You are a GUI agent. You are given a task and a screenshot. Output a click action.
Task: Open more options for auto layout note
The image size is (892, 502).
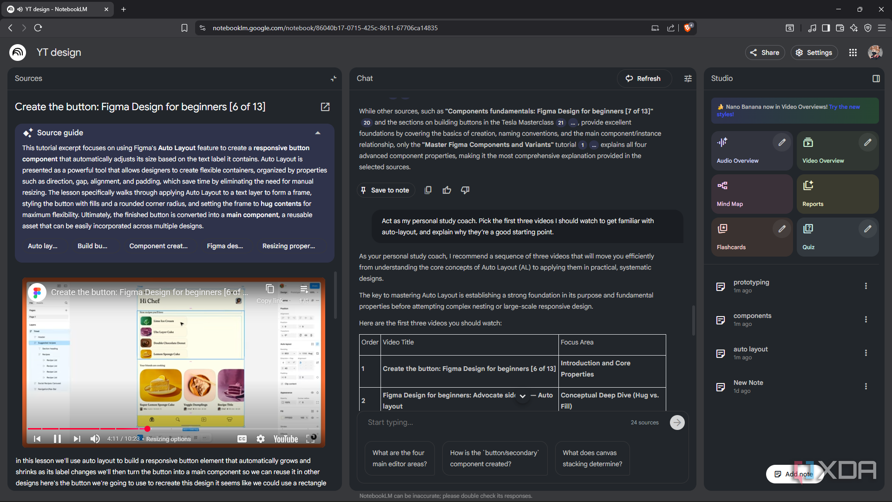click(x=866, y=353)
